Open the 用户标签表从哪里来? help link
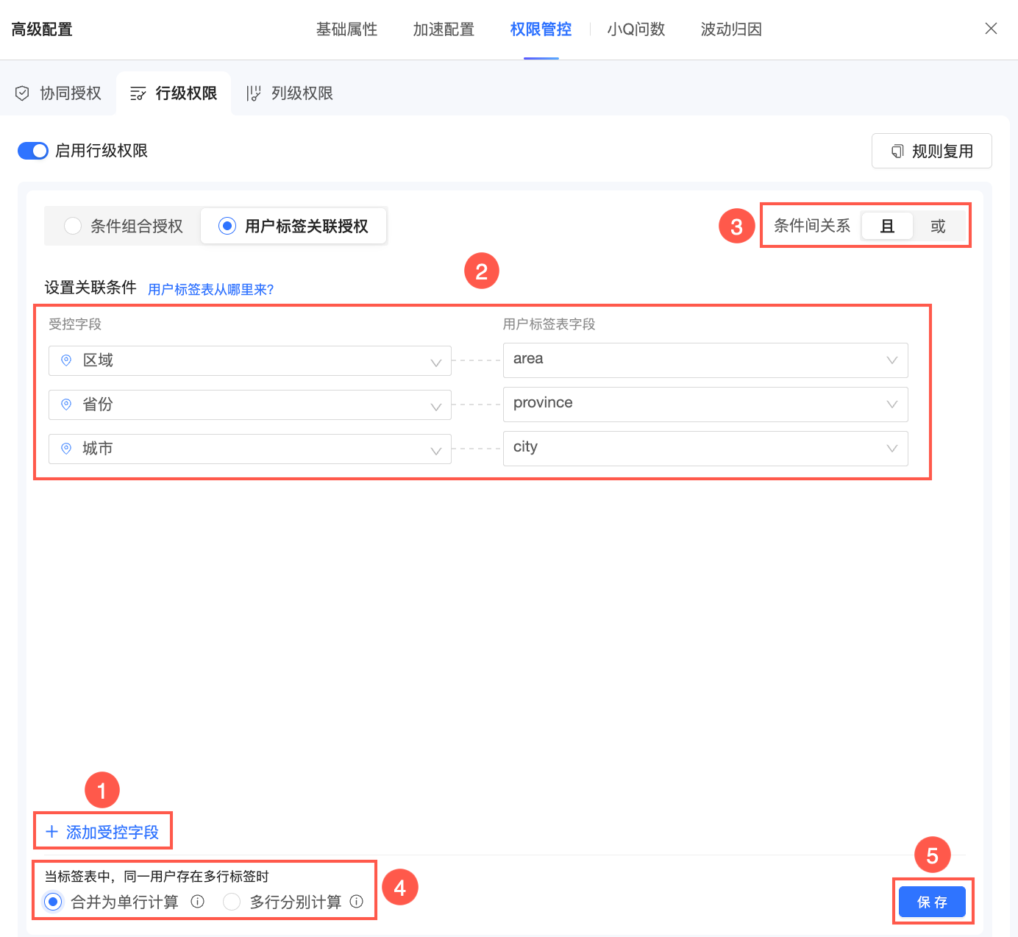The height and width of the screenshot is (937, 1018). [x=211, y=289]
